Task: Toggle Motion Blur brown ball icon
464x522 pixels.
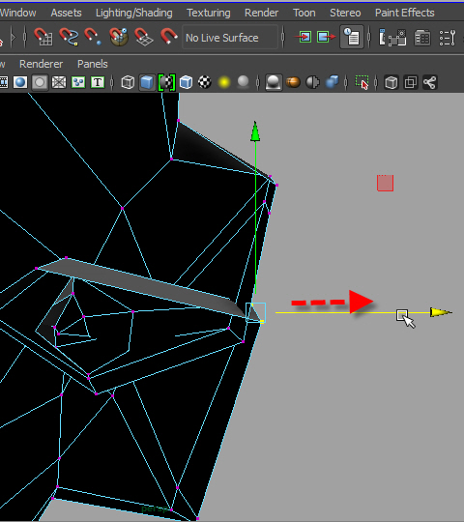Action: [x=293, y=82]
